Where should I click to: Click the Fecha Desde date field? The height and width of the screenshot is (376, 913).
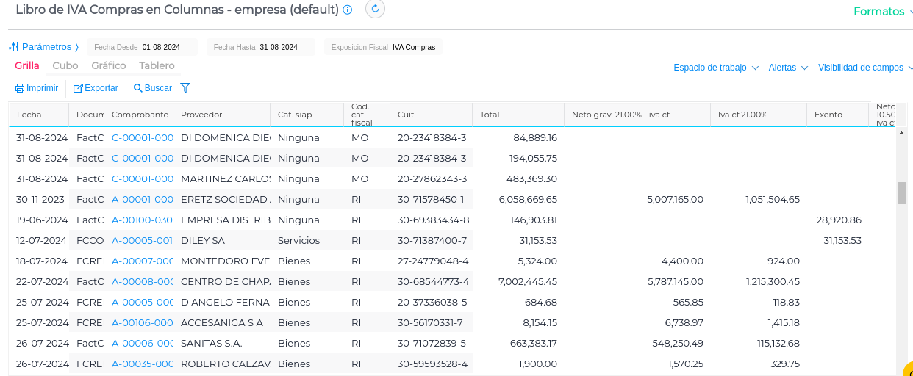tap(161, 47)
